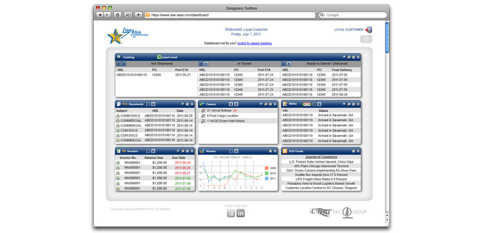Click the Star Asia International logo
This screenshot has height=233, width=483.
128,36
